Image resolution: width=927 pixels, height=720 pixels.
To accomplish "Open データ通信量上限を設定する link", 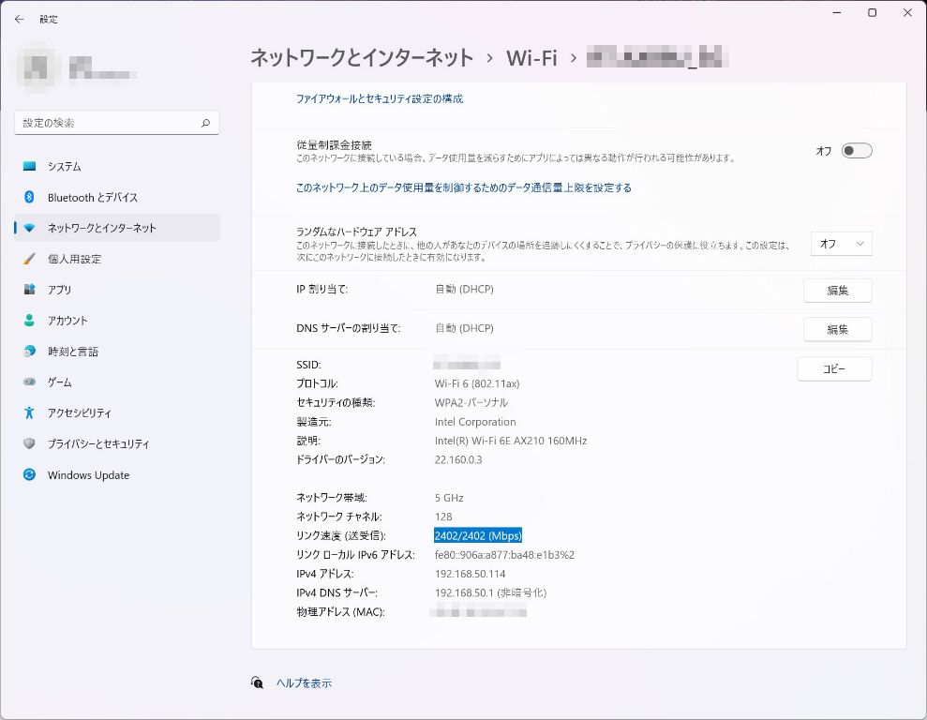I will click(463, 187).
